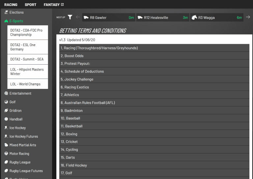This screenshot has width=253, height=179.
Task: Open the R8 Gawler race
Action: [108, 17]
